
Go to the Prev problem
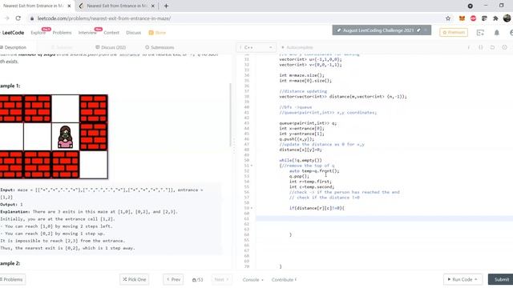[173, 279]
